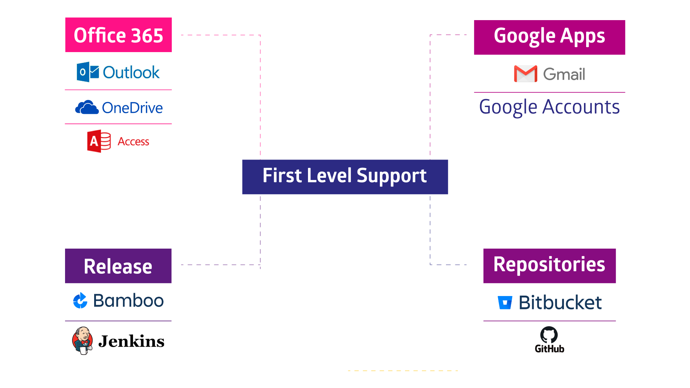This screenshot has width=690, height=388.
Task: Click the Jenkins icon
Action: pos(83,341)
